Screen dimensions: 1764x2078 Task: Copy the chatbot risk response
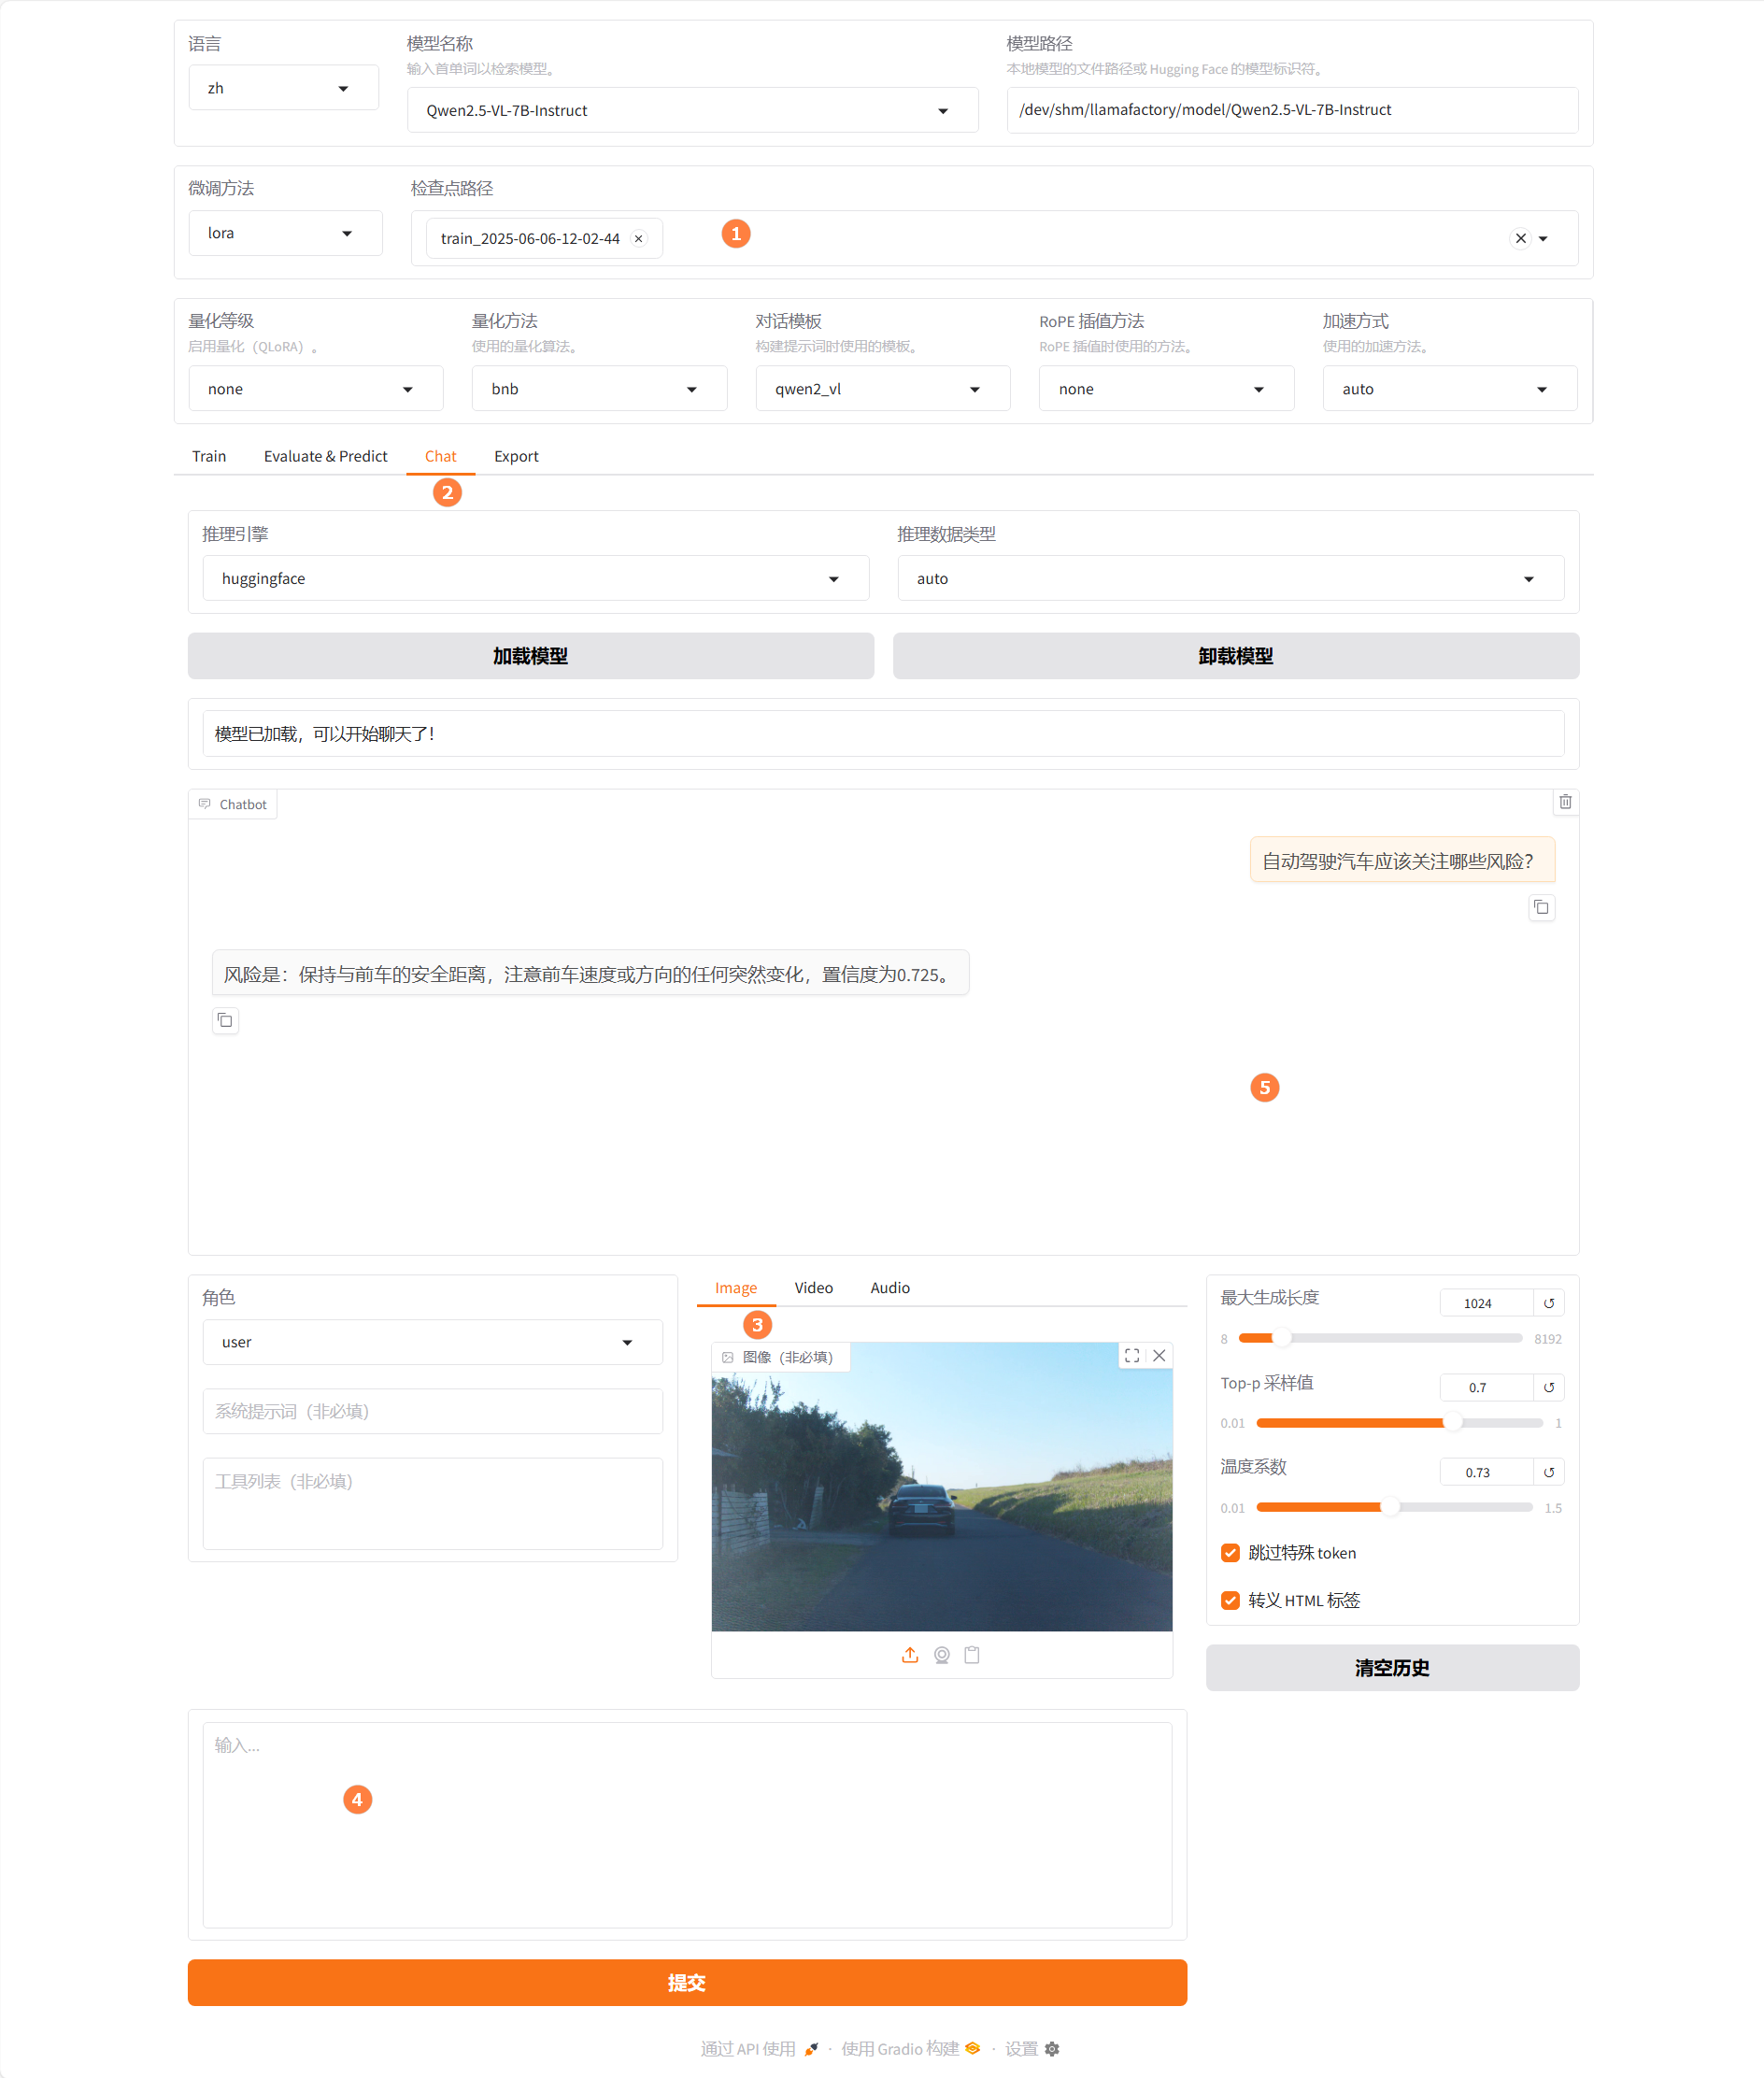[225, 1020]
